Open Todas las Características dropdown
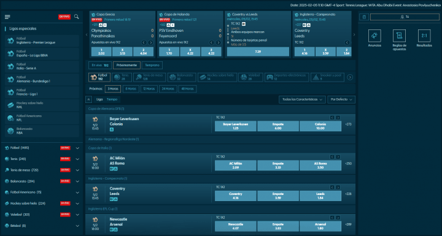Viewport: 442px width, 236px height. pos(302,99)
